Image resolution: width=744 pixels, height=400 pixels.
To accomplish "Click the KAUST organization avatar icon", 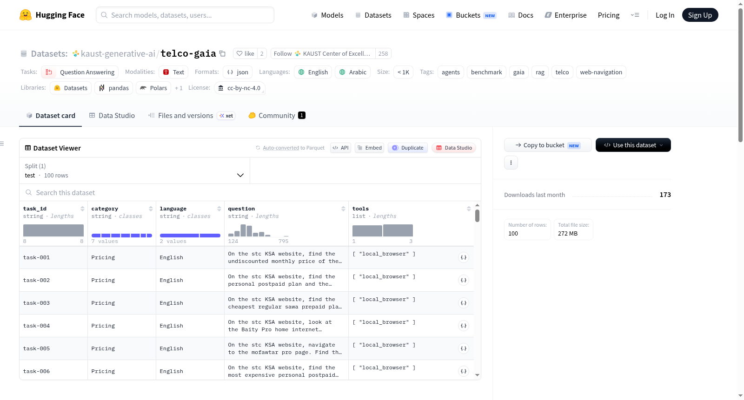I will (76, 54).
